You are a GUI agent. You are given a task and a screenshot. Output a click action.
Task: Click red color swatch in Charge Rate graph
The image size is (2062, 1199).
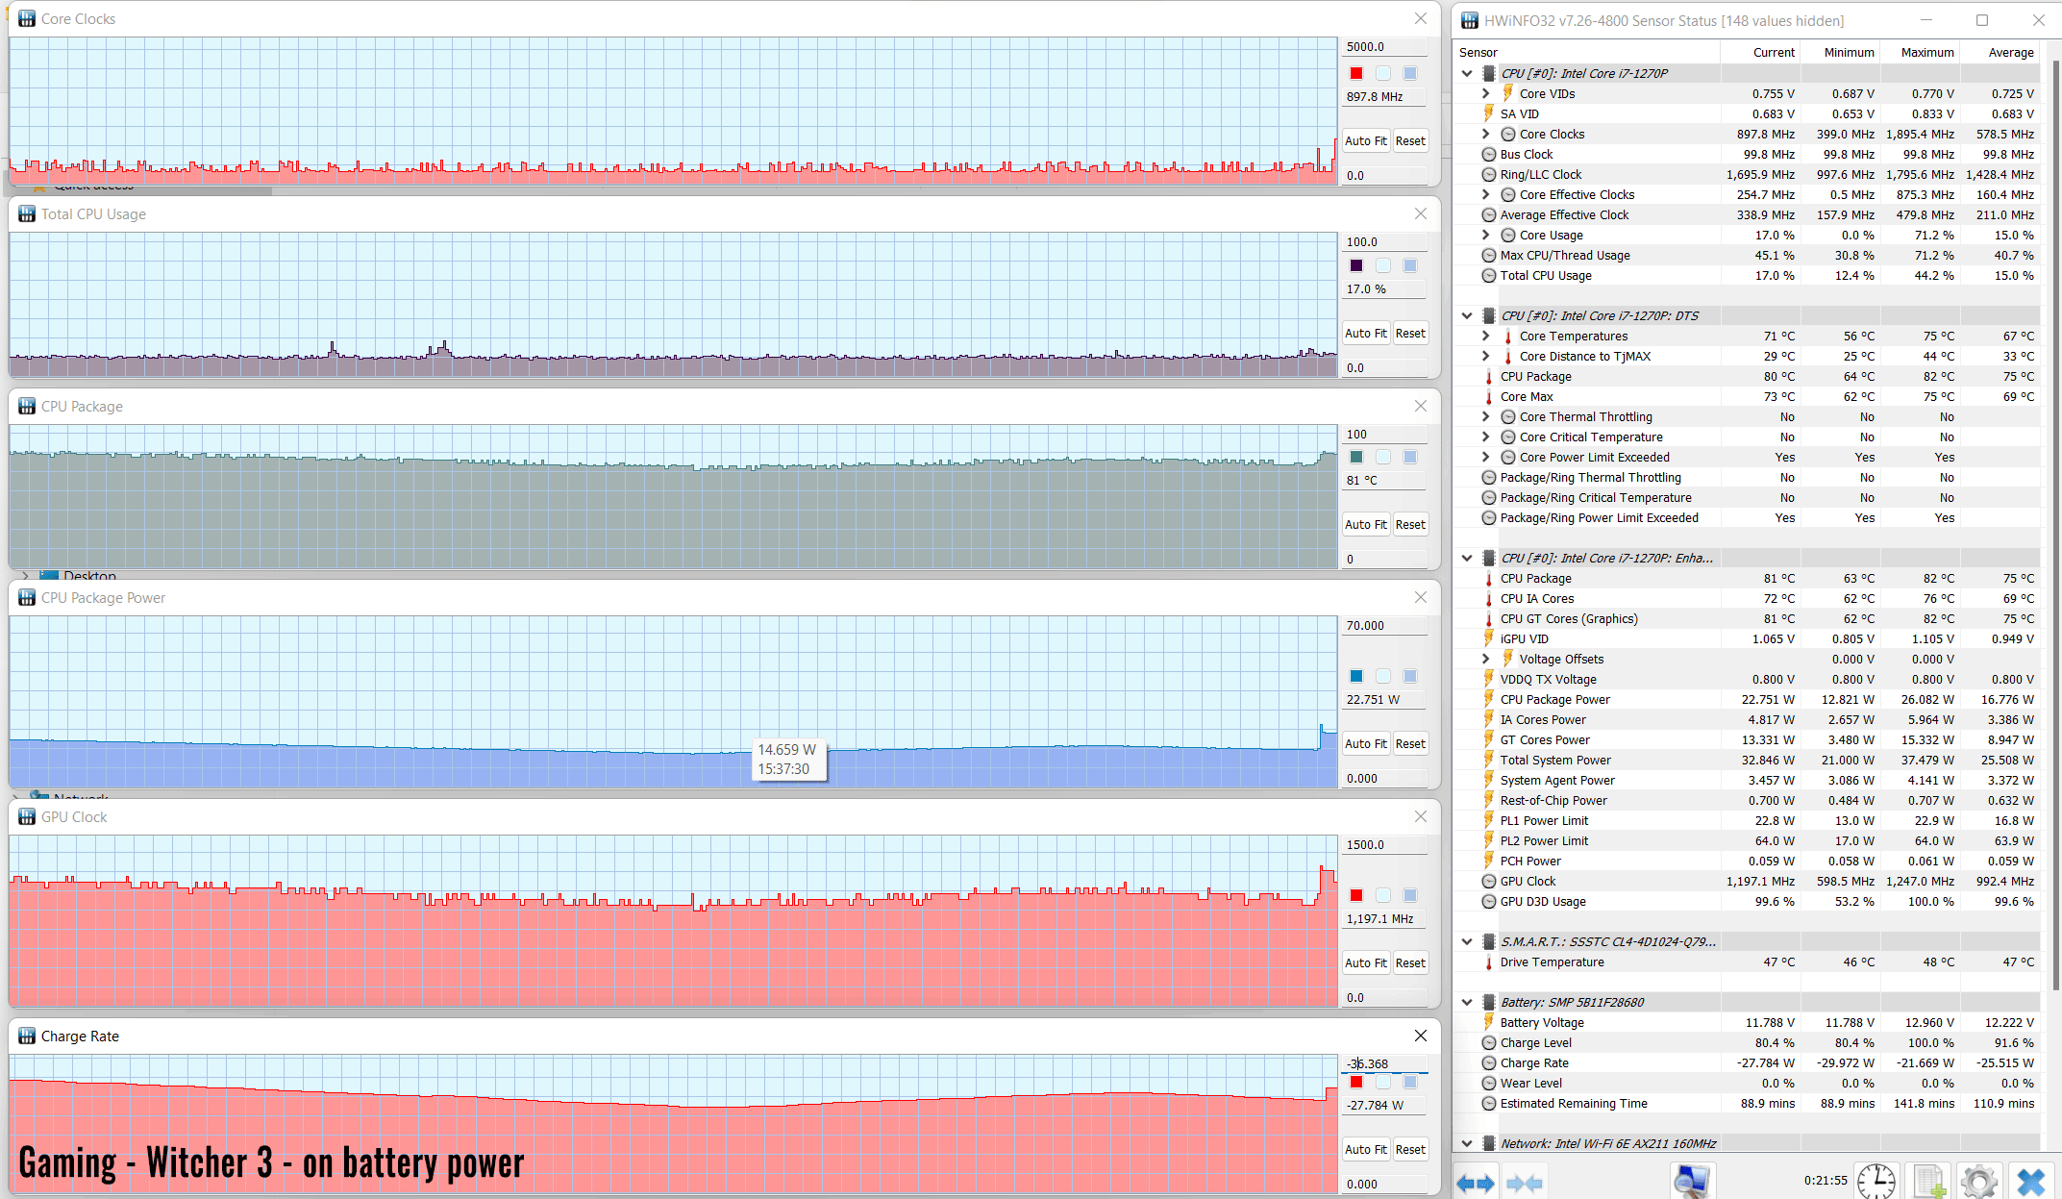(1356, 1083)
